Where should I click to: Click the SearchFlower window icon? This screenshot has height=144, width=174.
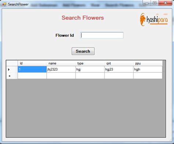(x=4, y=4)
